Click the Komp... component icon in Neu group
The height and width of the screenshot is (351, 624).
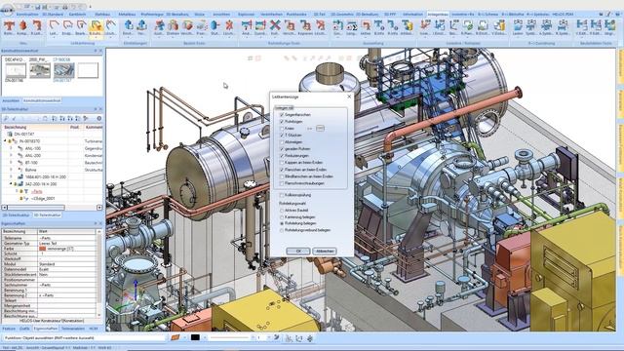click(x=22, y=26)
